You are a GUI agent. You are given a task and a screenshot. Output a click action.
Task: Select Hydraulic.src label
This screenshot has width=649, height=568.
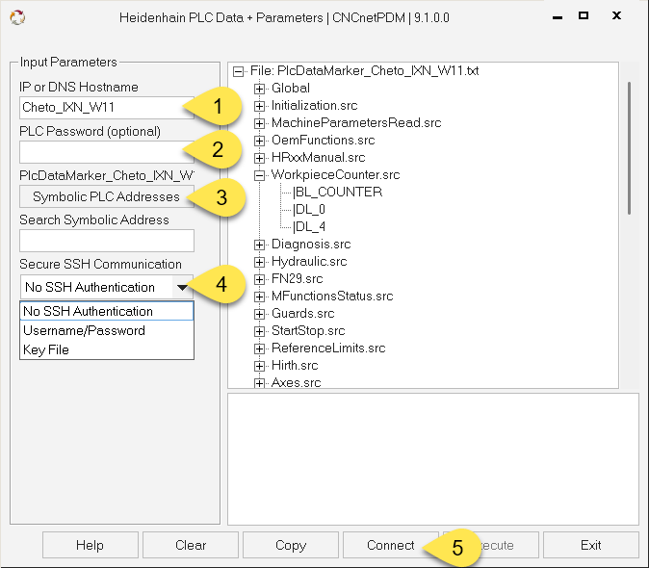pyautogui.click(x=309, y=262)
